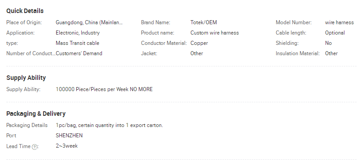This screenshot has width=357, height=162.
Task: Click the Jacket 'Other' value
Action: coord(197,53)
